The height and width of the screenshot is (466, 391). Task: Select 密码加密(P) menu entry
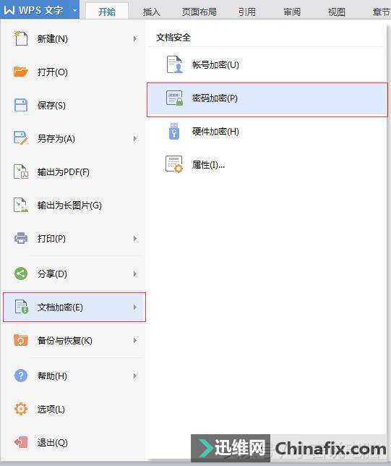(267, 100)
